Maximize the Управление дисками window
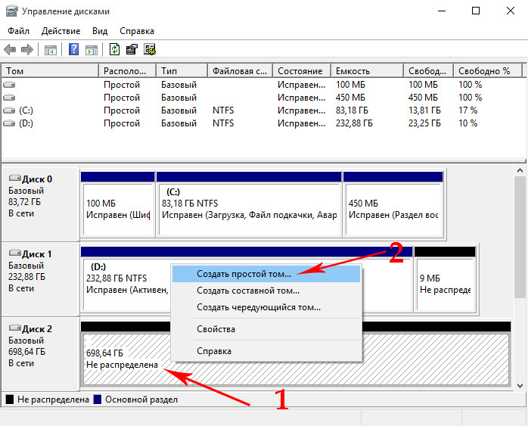 point(476,11)
